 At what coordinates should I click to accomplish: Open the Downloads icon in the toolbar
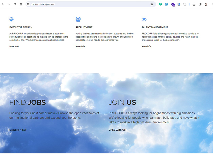click(x=194, y=4)
